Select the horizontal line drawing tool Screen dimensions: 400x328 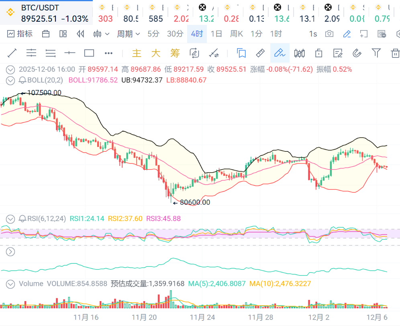tap(70, 53)
